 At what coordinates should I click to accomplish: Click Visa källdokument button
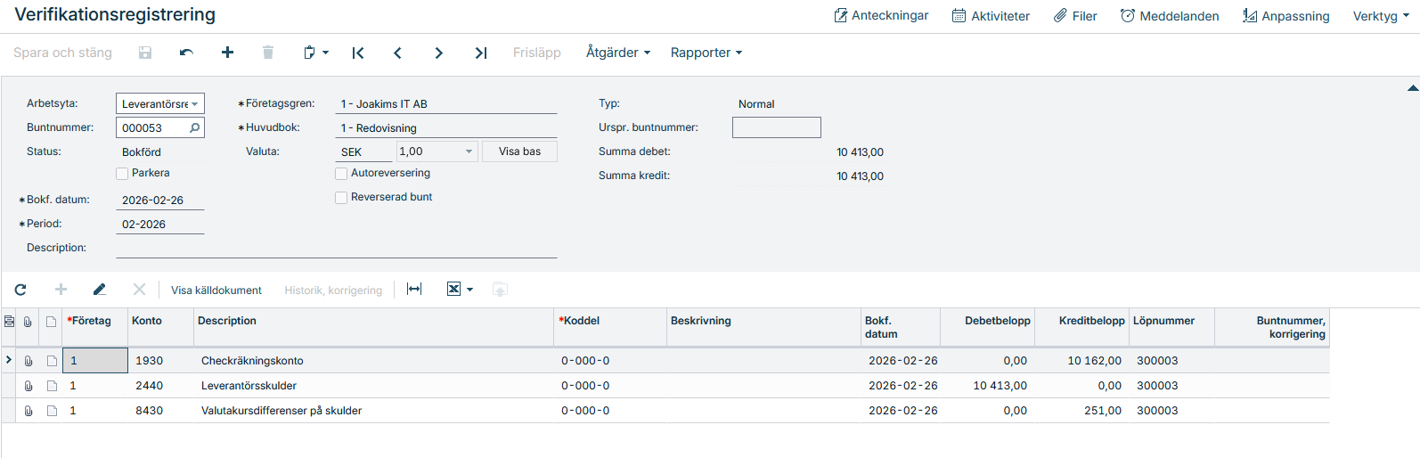pos(216,290)
